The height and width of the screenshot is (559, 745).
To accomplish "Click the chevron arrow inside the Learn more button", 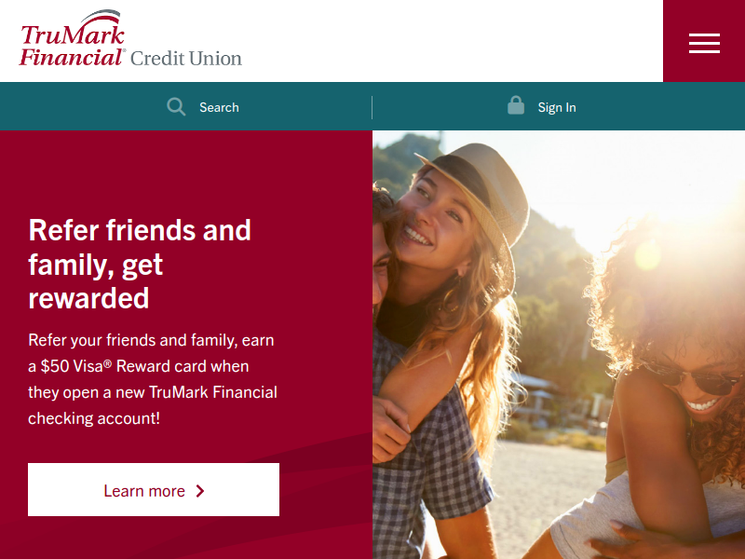I will tap(200, 491).
